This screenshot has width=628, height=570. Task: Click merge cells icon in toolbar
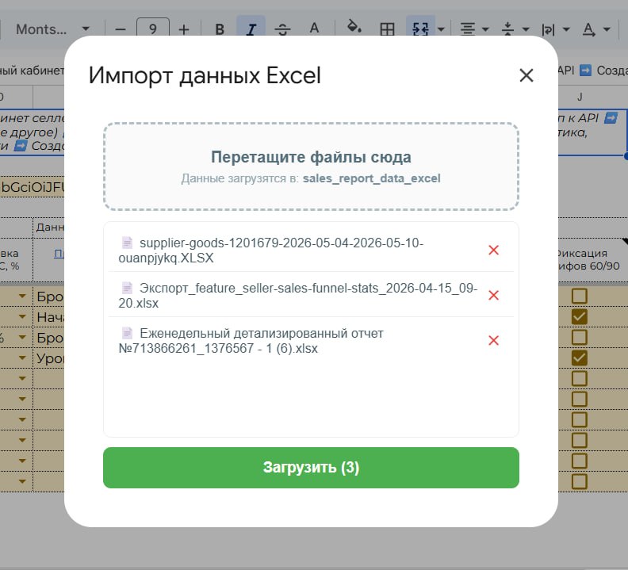click(x=420, y=29)
